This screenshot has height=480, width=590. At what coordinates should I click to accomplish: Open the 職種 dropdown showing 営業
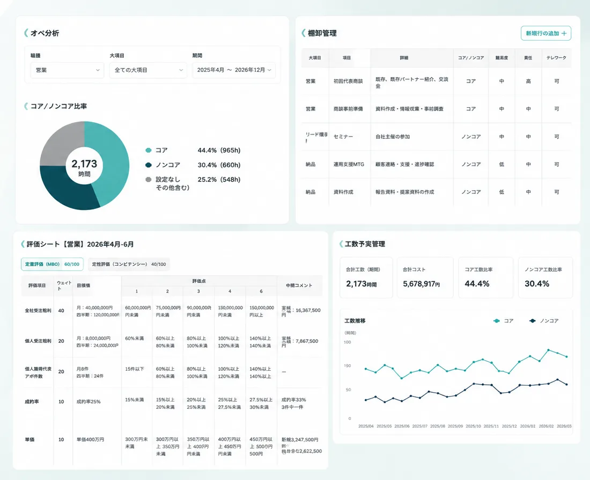tap(67, 70)
